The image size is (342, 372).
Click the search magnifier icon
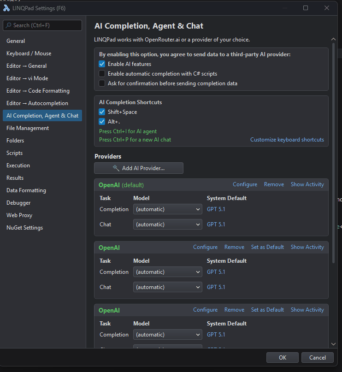click(x=9, y=25)
